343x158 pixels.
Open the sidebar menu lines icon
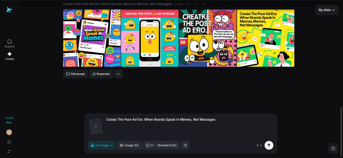click(9, 152)
